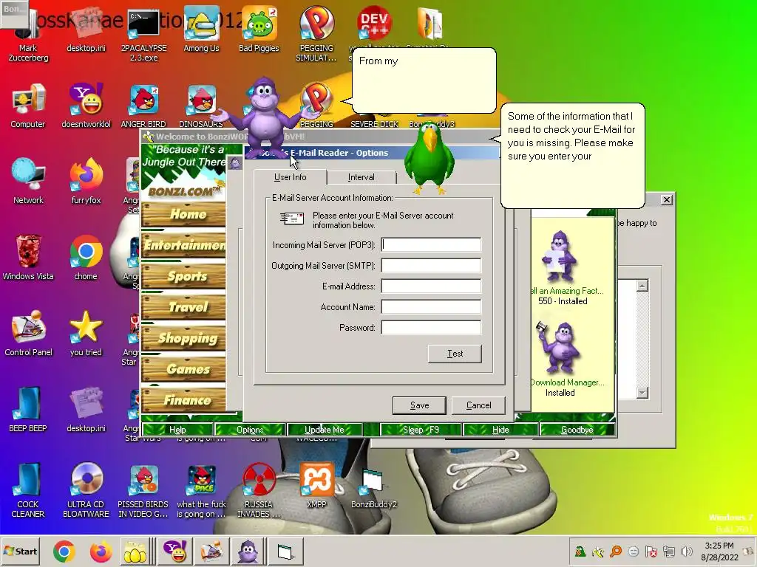
Task: Click the Update Me button
Action: [x=325, y=430]
